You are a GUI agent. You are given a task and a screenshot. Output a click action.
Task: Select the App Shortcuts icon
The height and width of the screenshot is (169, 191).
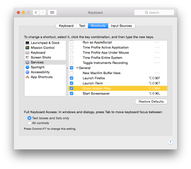(x=27, y=77)
